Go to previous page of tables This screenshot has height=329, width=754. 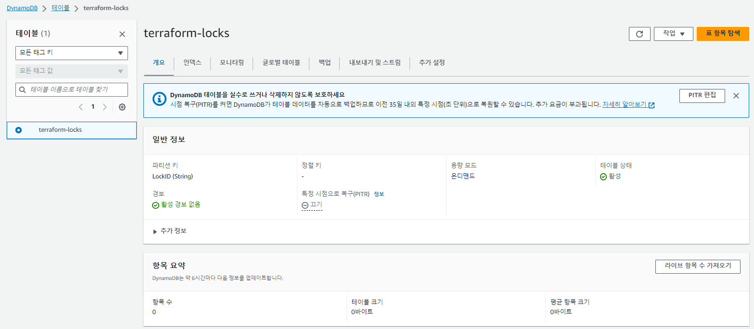81,107
